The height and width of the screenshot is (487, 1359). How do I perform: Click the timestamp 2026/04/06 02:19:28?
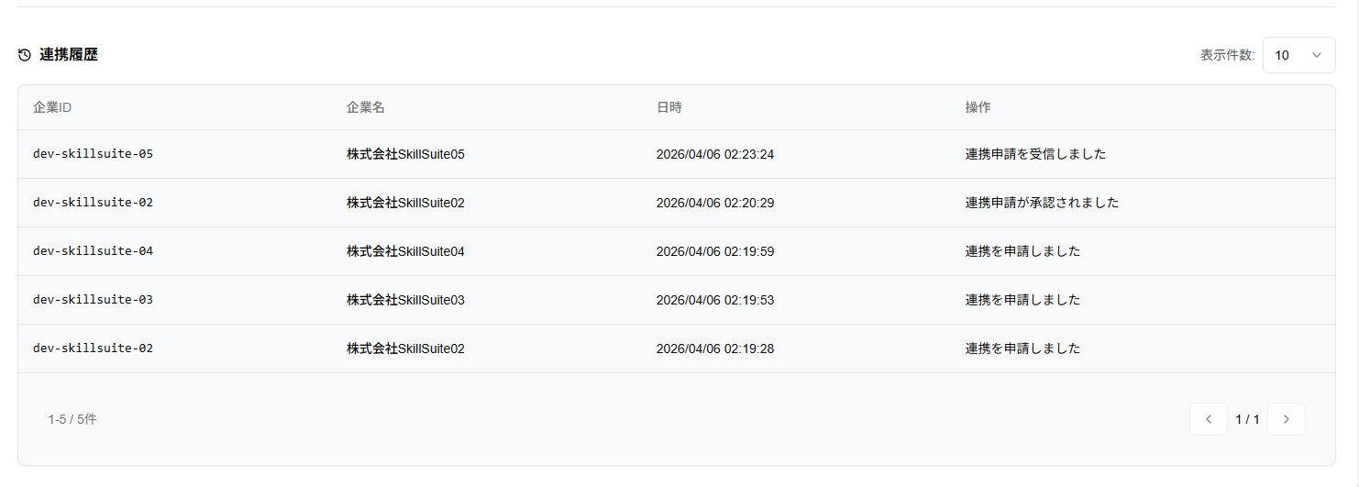(715, 349)
